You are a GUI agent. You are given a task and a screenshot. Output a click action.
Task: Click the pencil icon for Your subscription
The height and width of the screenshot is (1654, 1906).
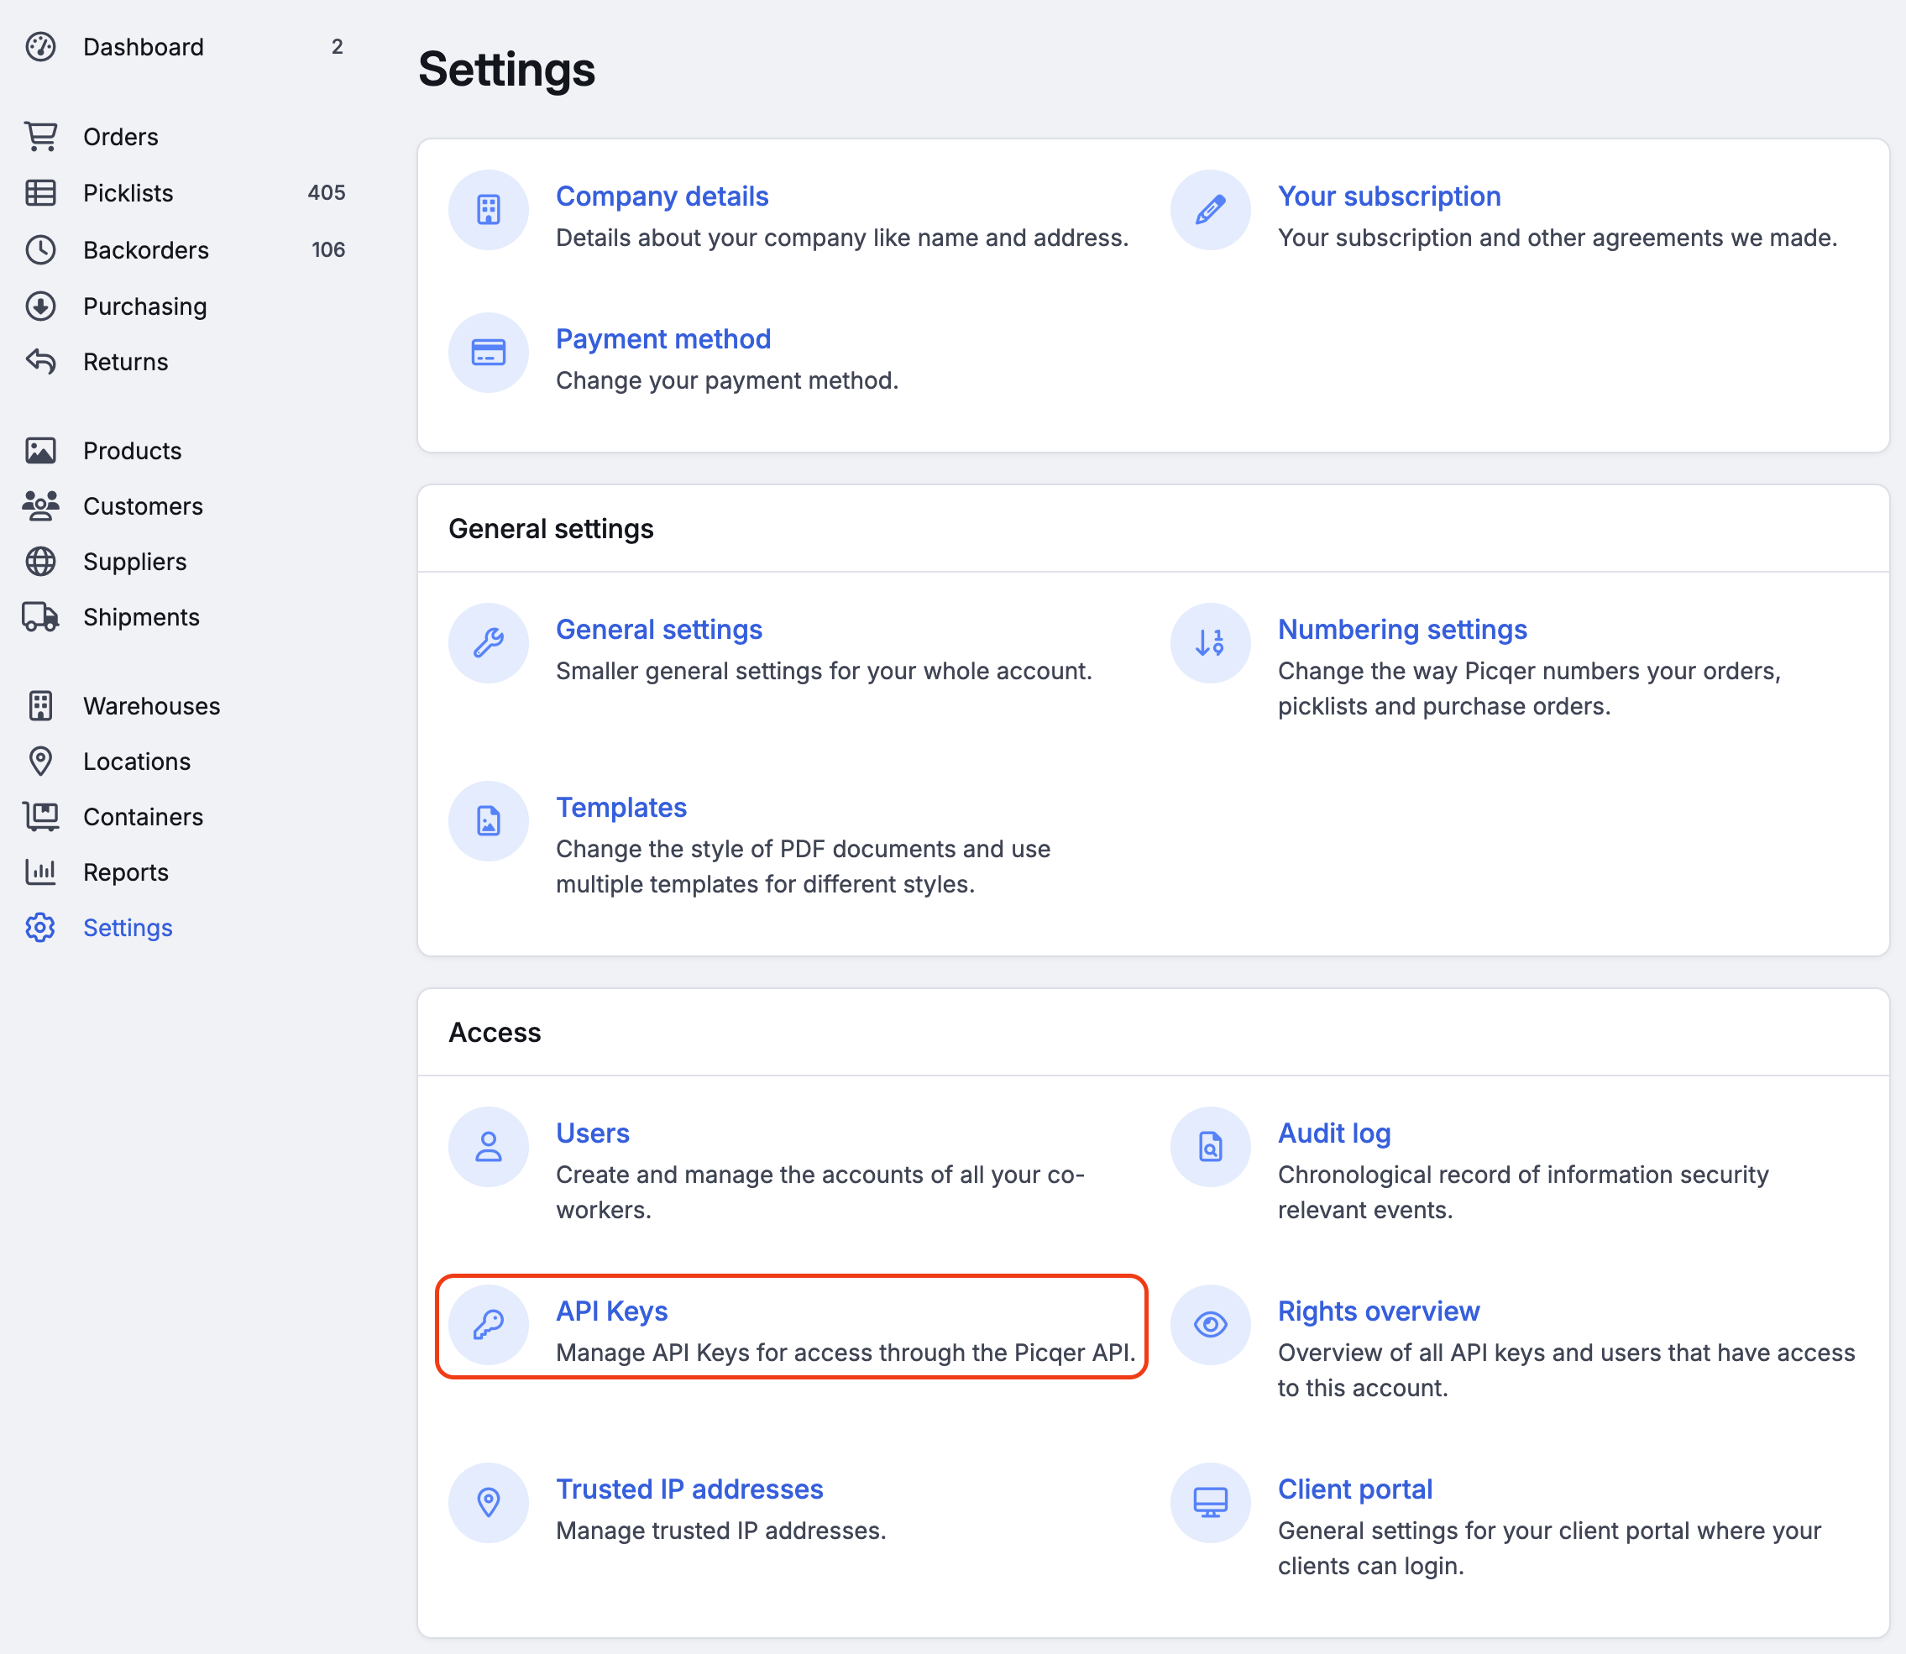pyautogui.click(x=1210, y=210)
